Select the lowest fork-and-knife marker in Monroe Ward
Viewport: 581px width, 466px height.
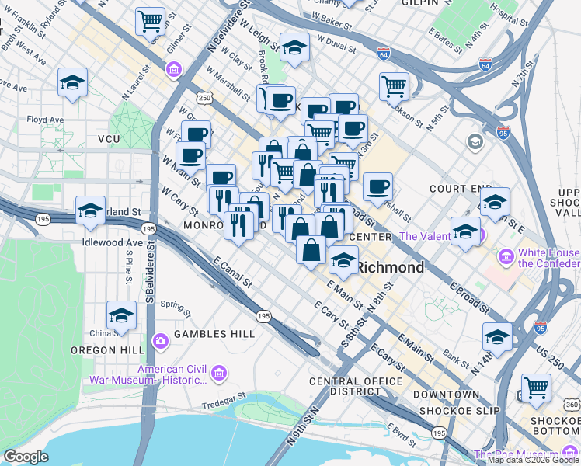click(x=239, y=225)
